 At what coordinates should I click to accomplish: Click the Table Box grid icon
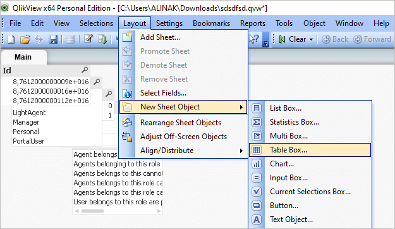tap(257, 150)
